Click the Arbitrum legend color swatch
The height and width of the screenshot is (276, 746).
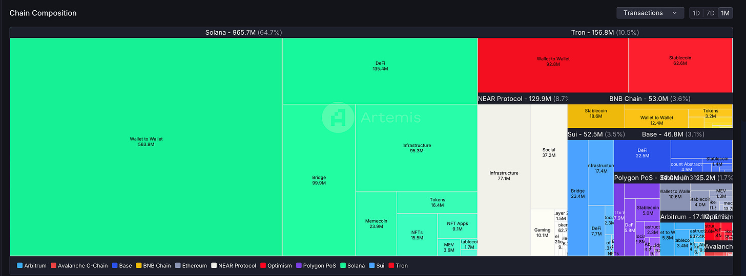coord(19,266)
